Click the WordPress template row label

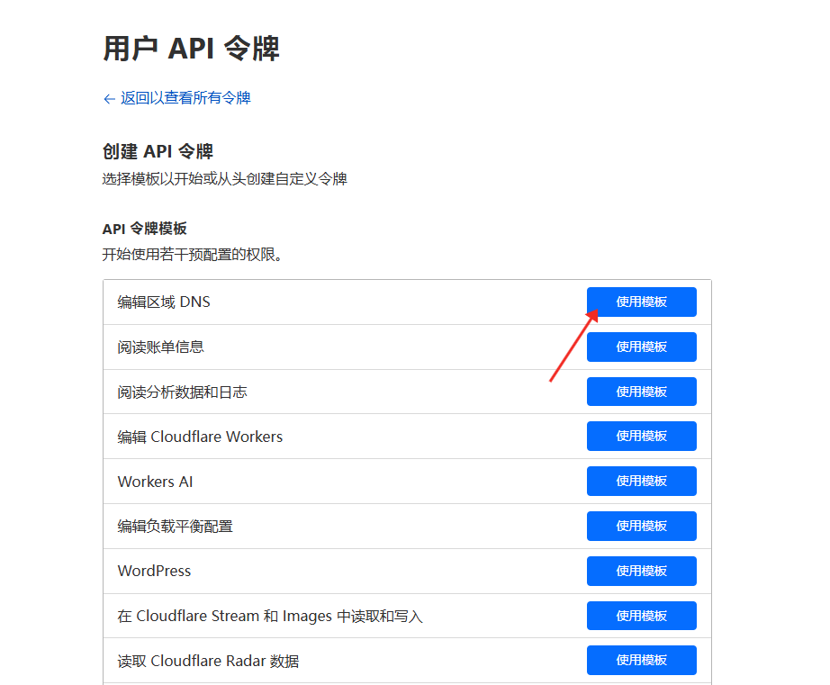154,572
